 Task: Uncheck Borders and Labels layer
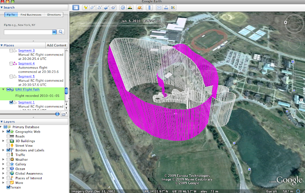(8, 150)
